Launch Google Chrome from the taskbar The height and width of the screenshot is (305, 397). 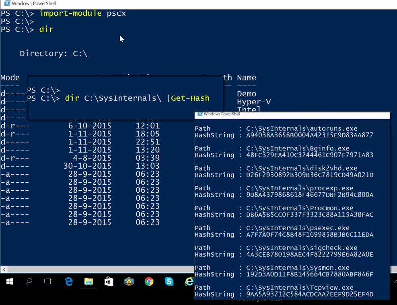[x=149, y=281]
